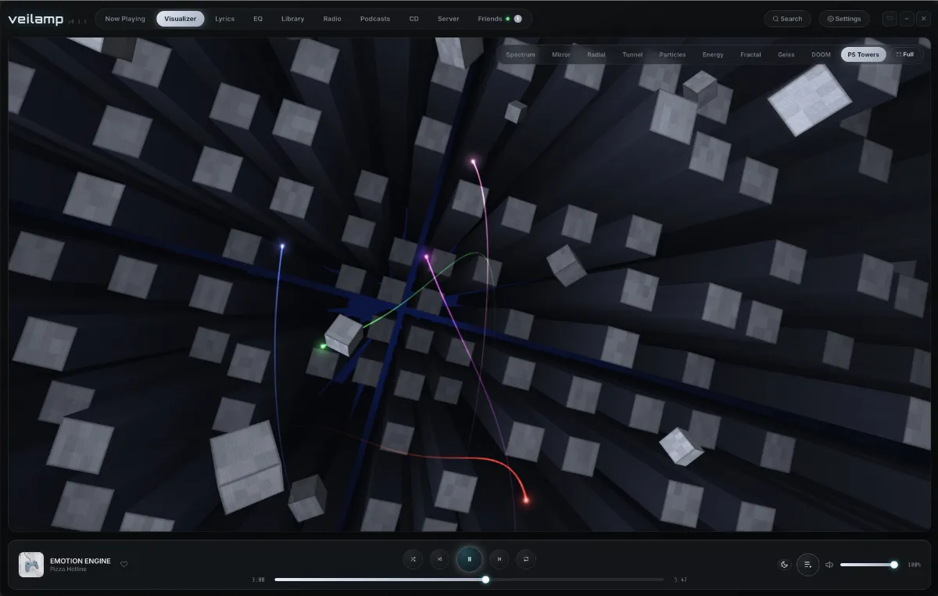
Task: Select the Tunnel visualizer
Action: coord(632,55)
